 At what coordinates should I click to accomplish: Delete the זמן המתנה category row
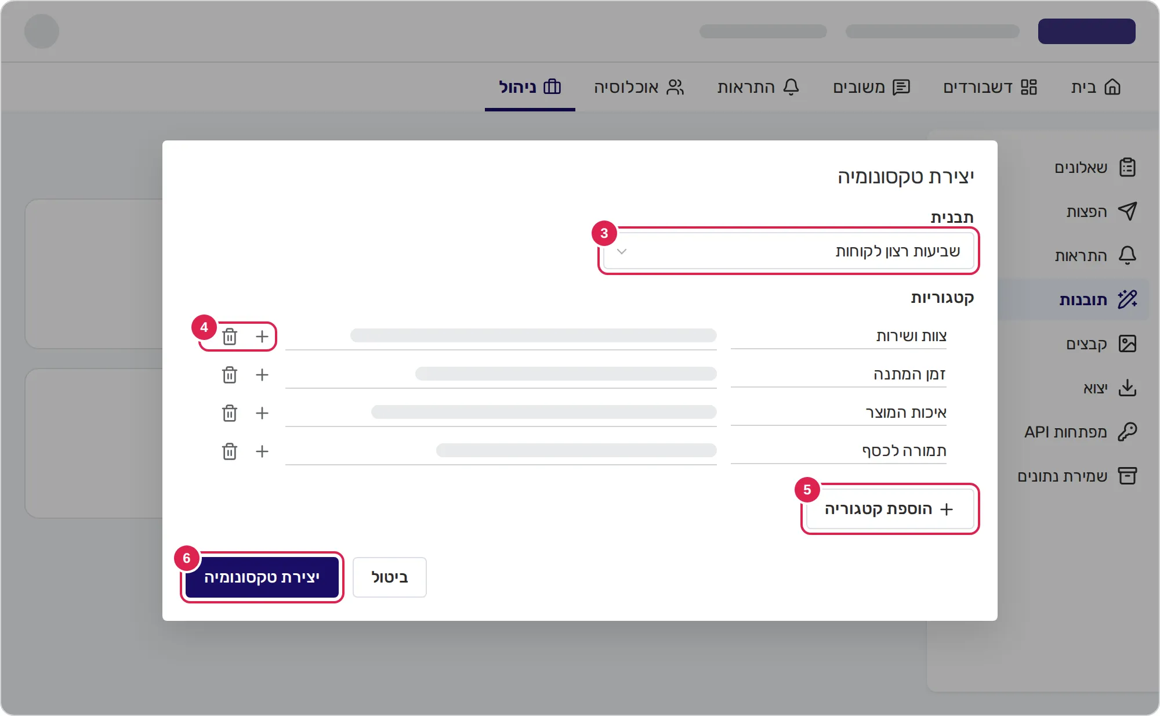pyautogui.click(x=230, y=375)
